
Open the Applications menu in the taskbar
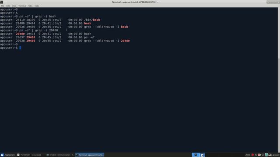[x=8, y=155]
